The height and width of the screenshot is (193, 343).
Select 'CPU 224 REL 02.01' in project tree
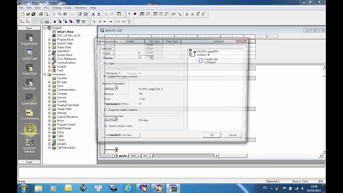[68, 36]
